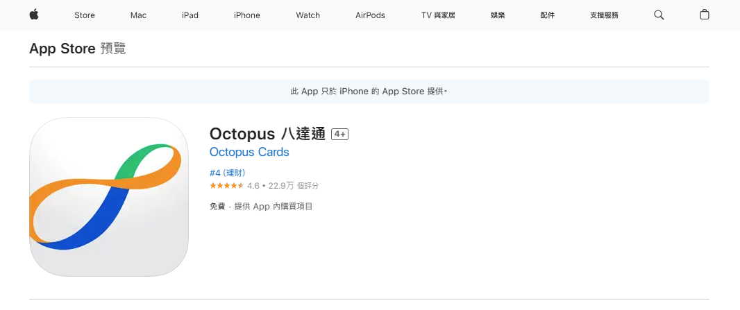Click the Apple logo icon
Image resolution: width=740 pixels, height=310 pixels.
[33, 15]
